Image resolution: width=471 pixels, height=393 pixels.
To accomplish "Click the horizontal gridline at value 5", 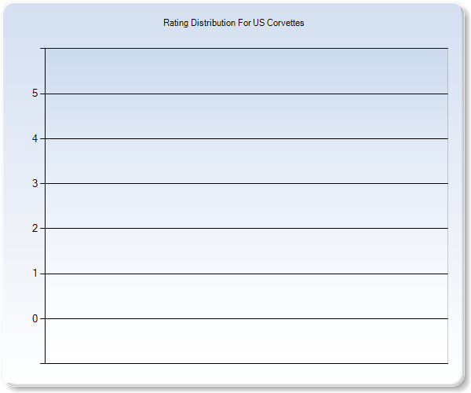I will pos(246,94).
